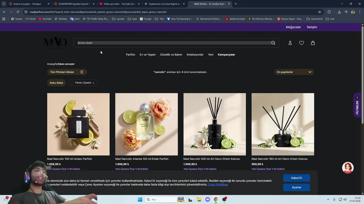Open the chat assistant avatar bubble
Image resolution: width=364 pixels, height=204 pixels.
(x=348, y=168)
